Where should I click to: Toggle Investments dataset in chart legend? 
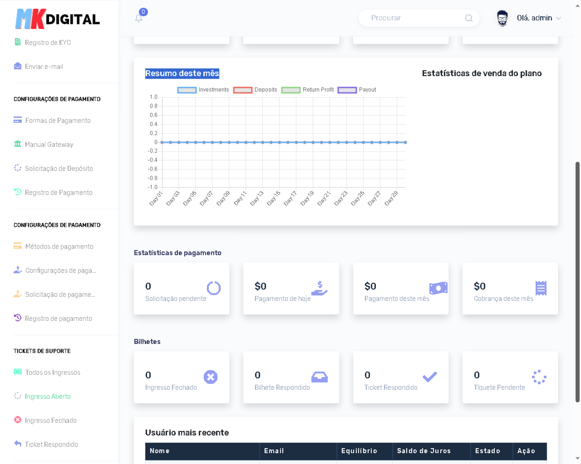tap(203, 90)
